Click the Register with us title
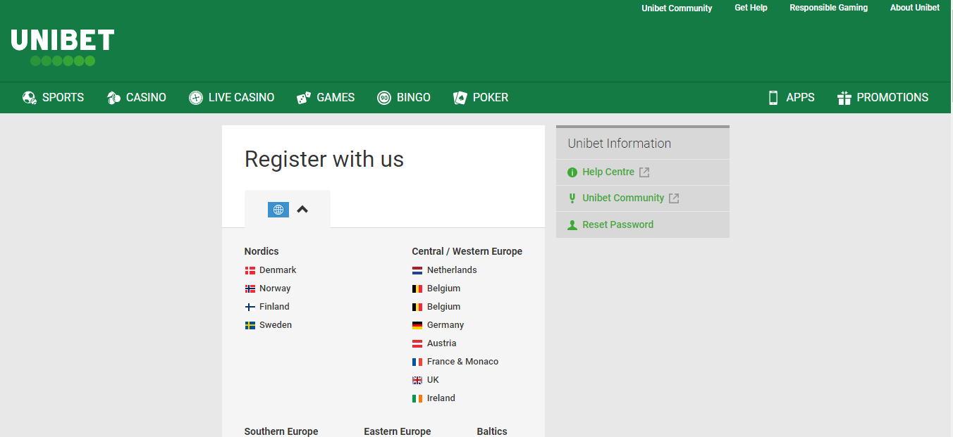Image resolution: width=953 pixels, height=437 pixels. coord(324,160)
